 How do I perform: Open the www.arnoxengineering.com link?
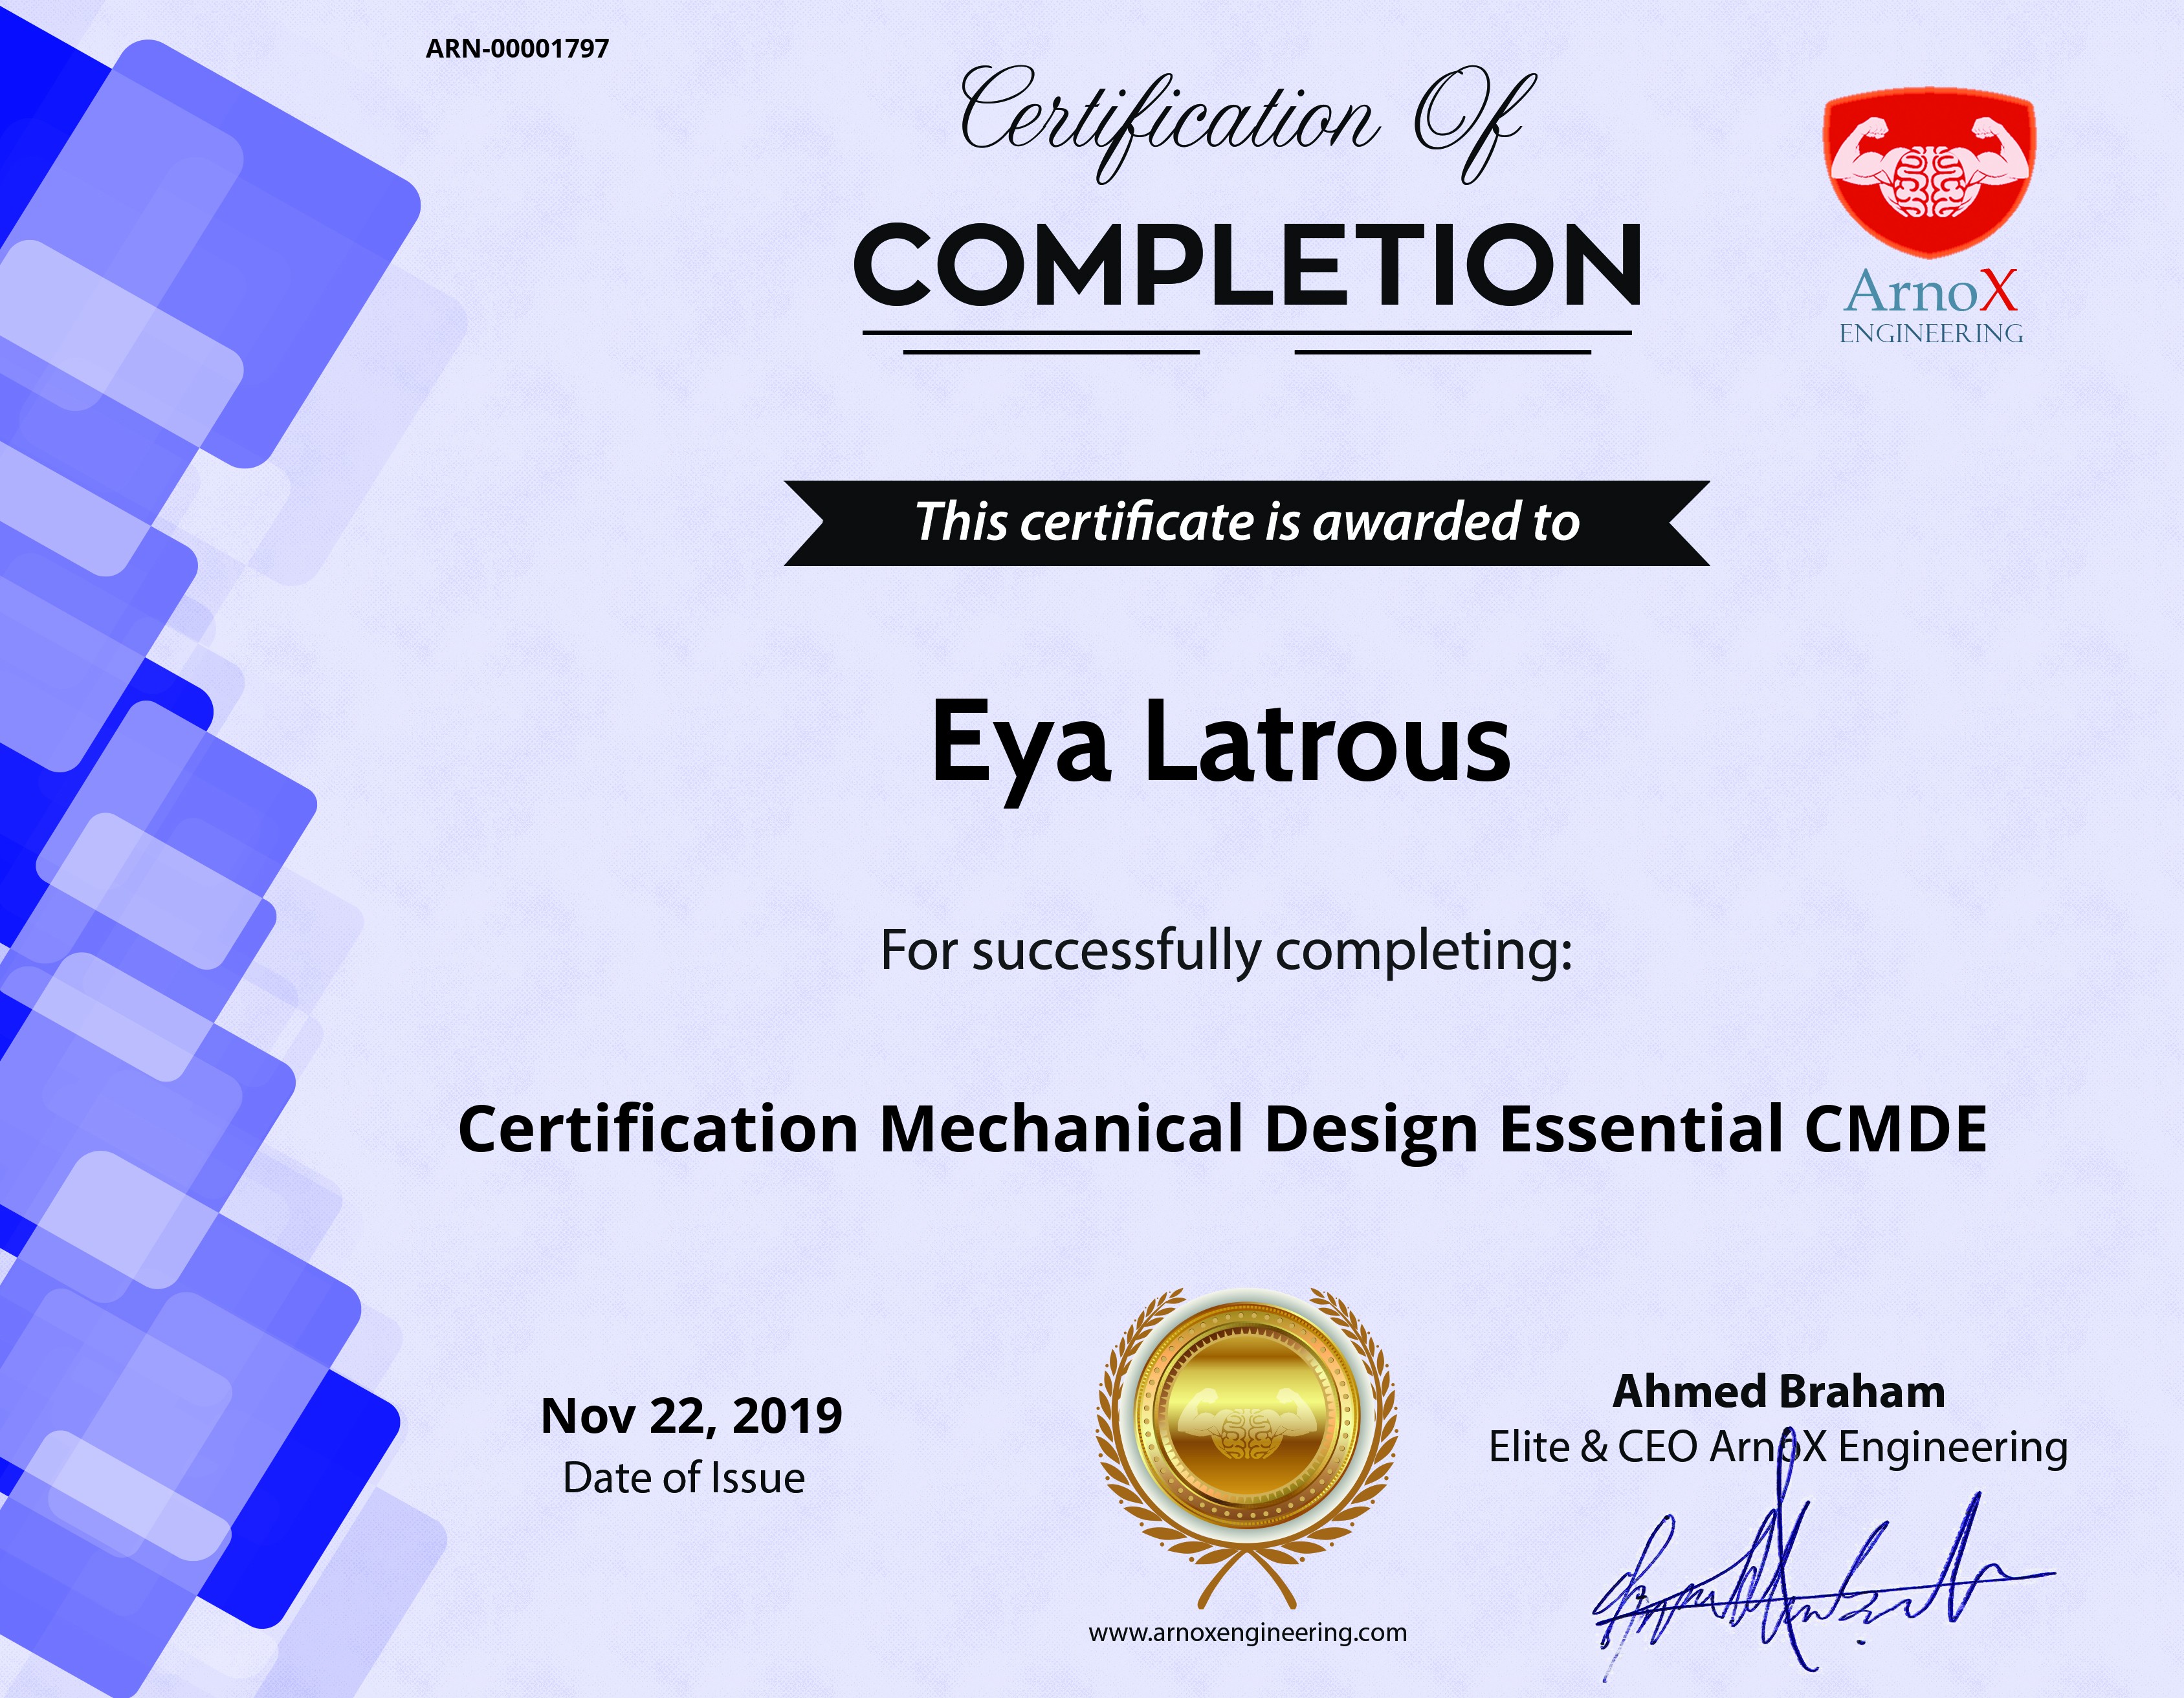pyautogui.click(x=1247, y=1633)
